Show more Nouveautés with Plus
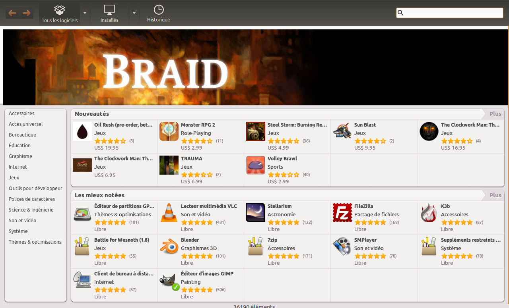The image size is (509, 308). pos(495,114)
